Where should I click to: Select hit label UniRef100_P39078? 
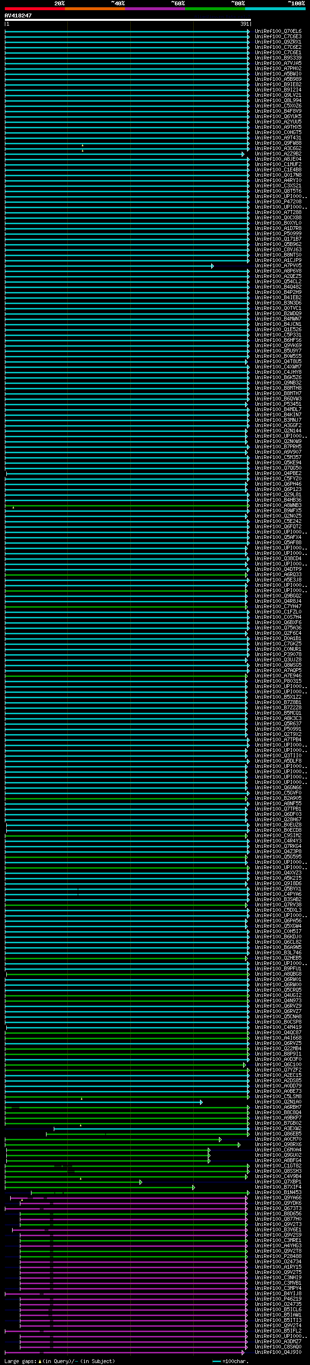point(278,655)
